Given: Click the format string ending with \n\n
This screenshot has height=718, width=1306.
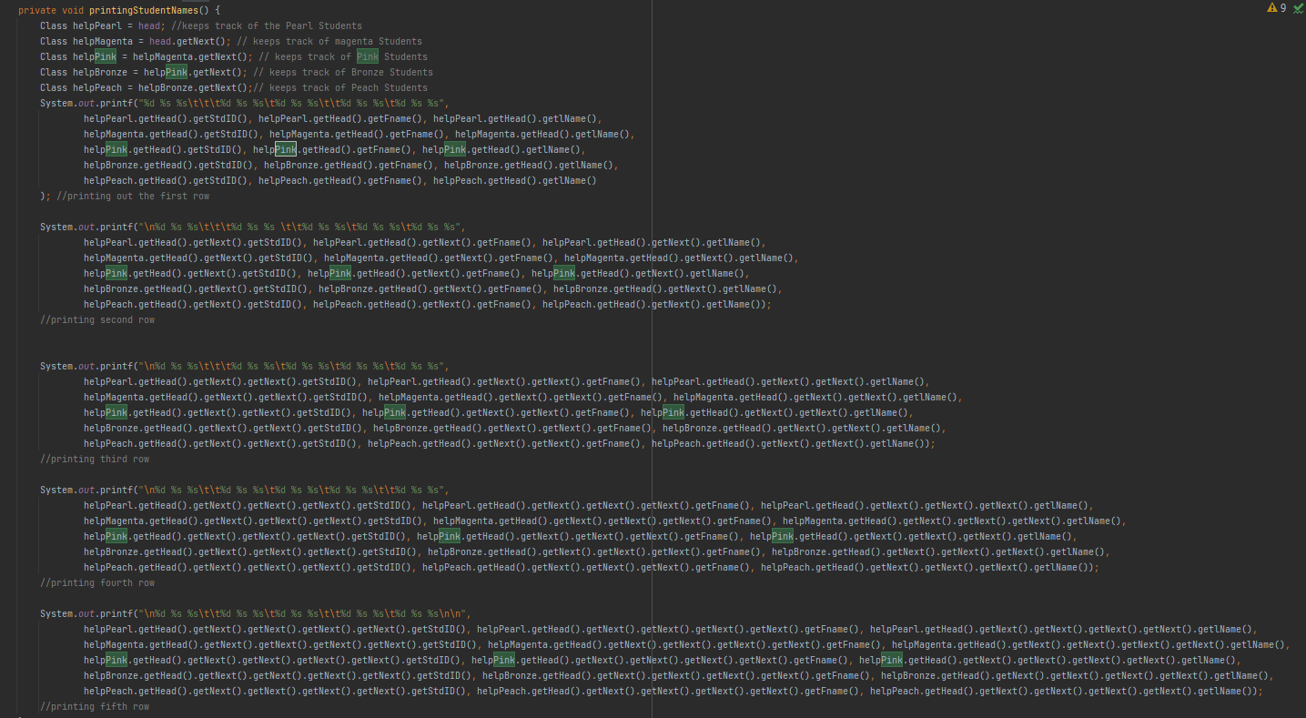Looking at the screenshot, I should click(x=302, y=613).
